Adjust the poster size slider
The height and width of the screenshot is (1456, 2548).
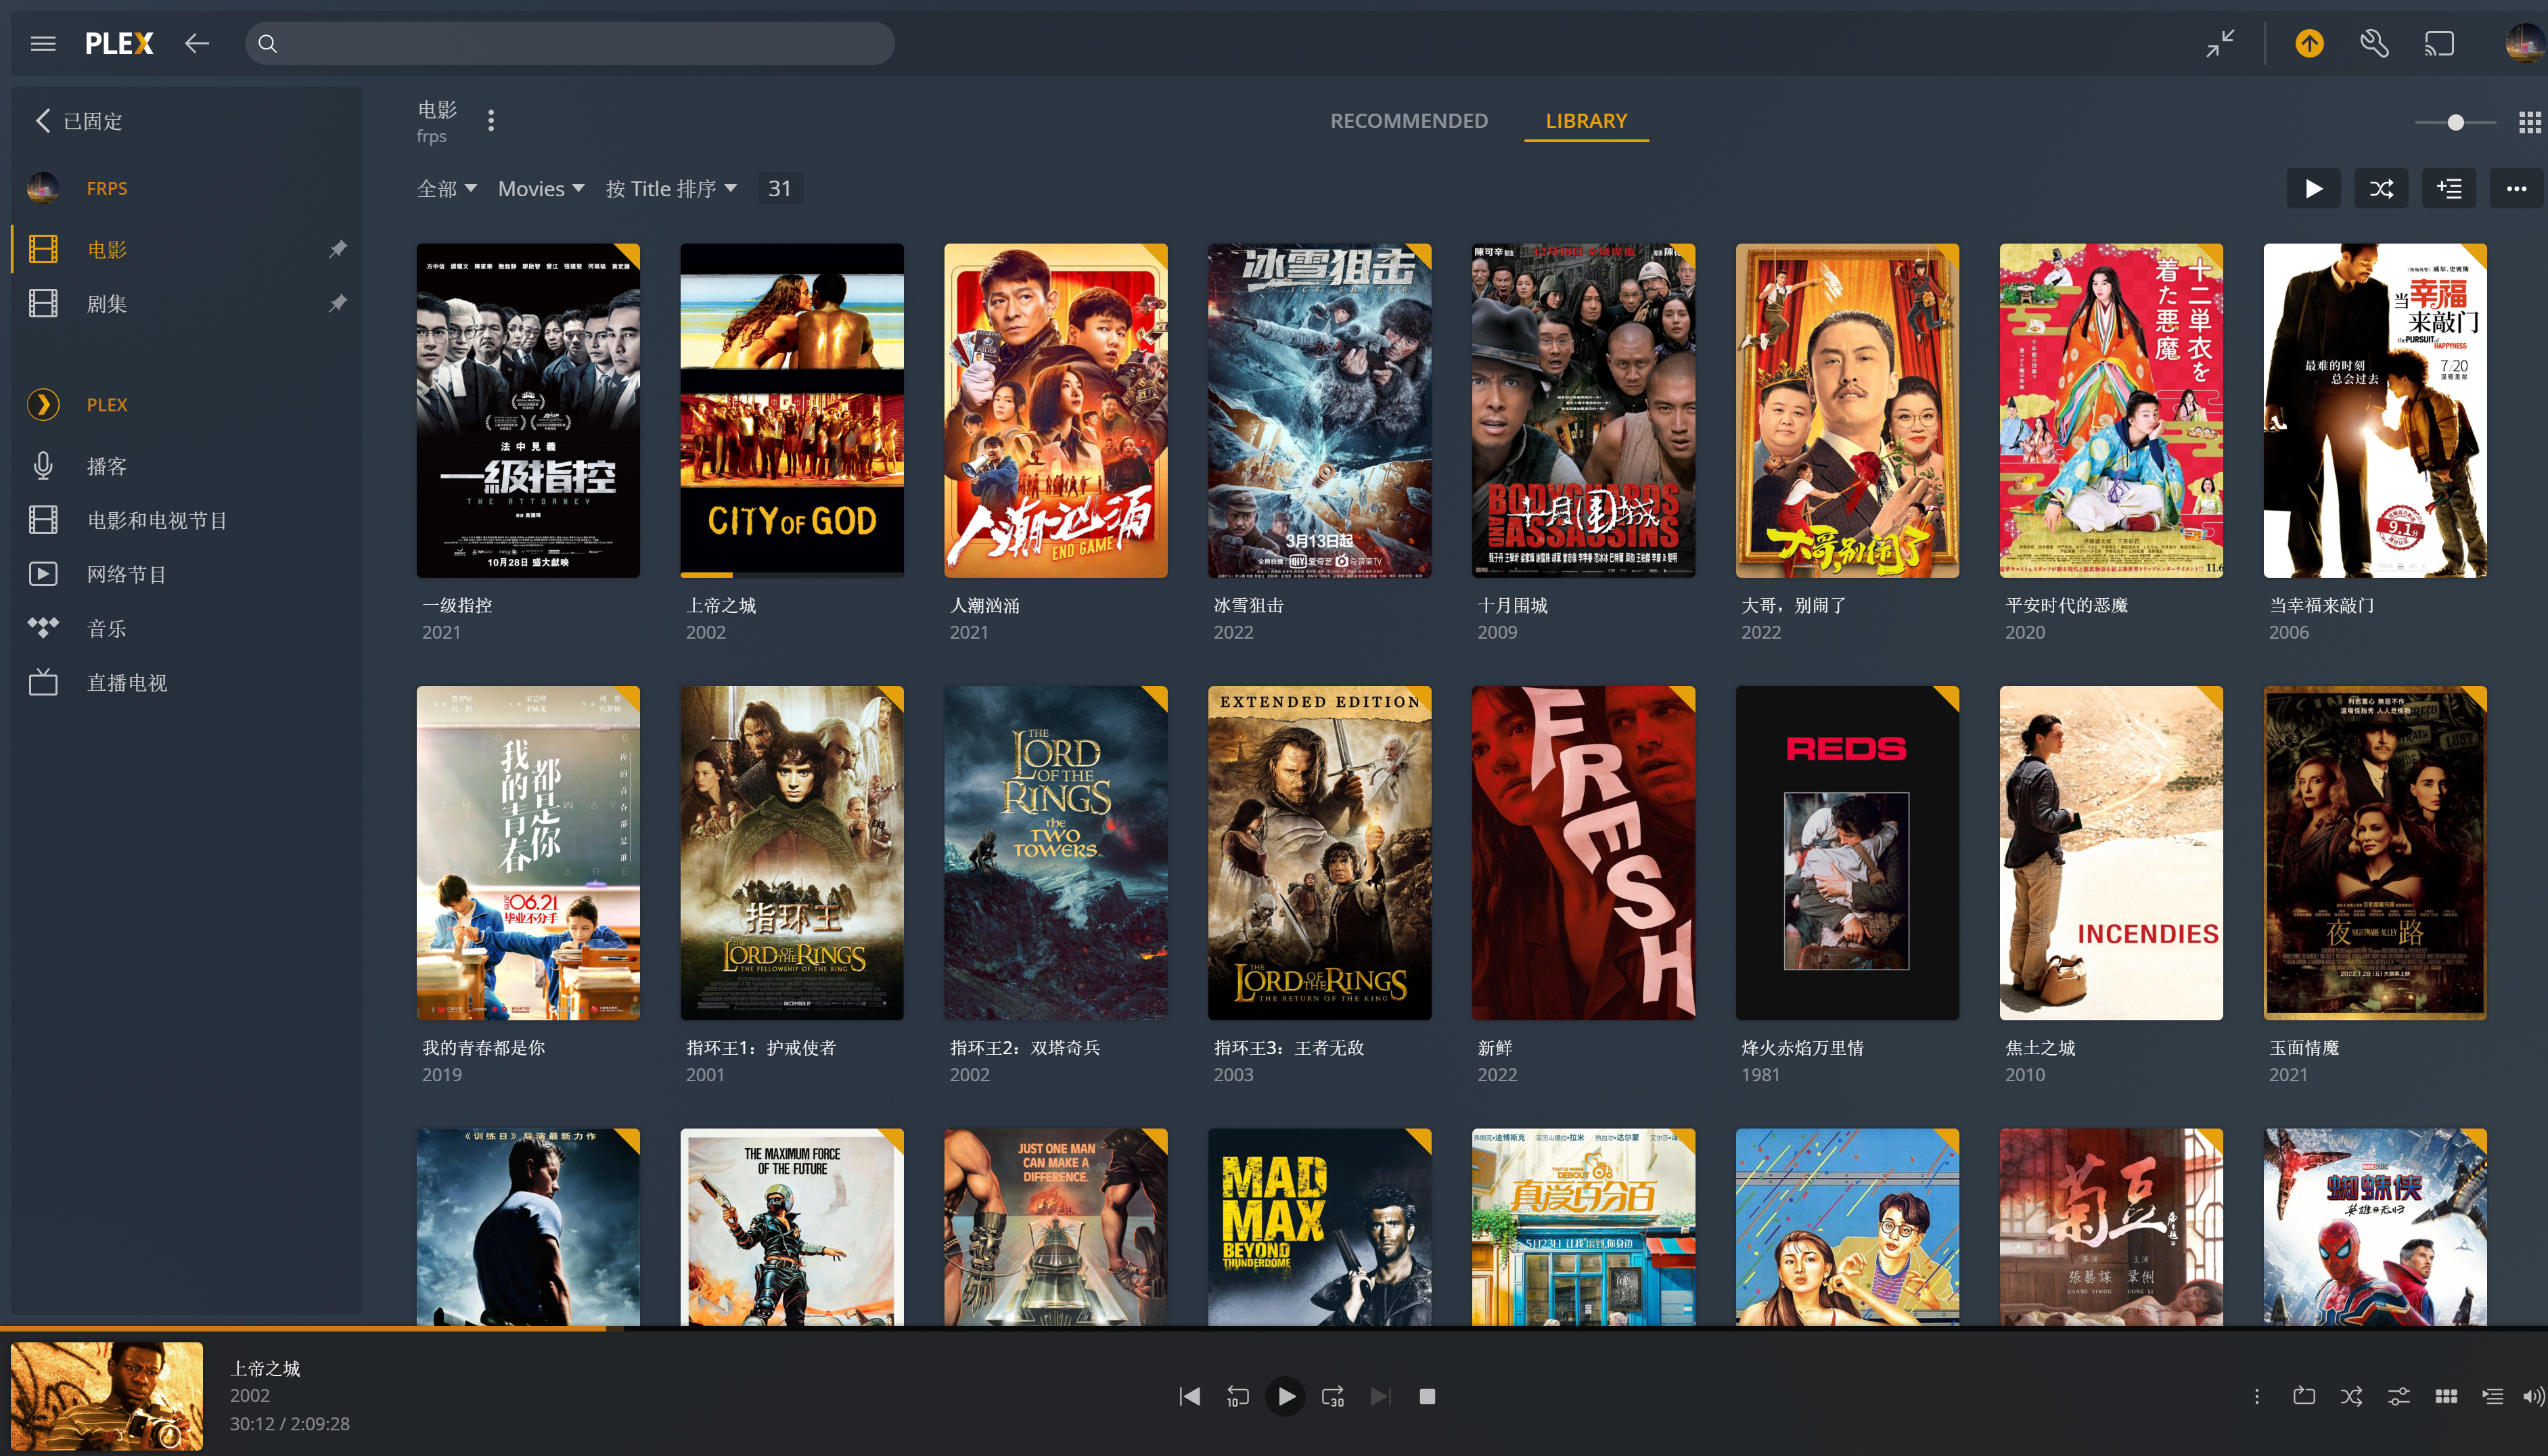2455,122
